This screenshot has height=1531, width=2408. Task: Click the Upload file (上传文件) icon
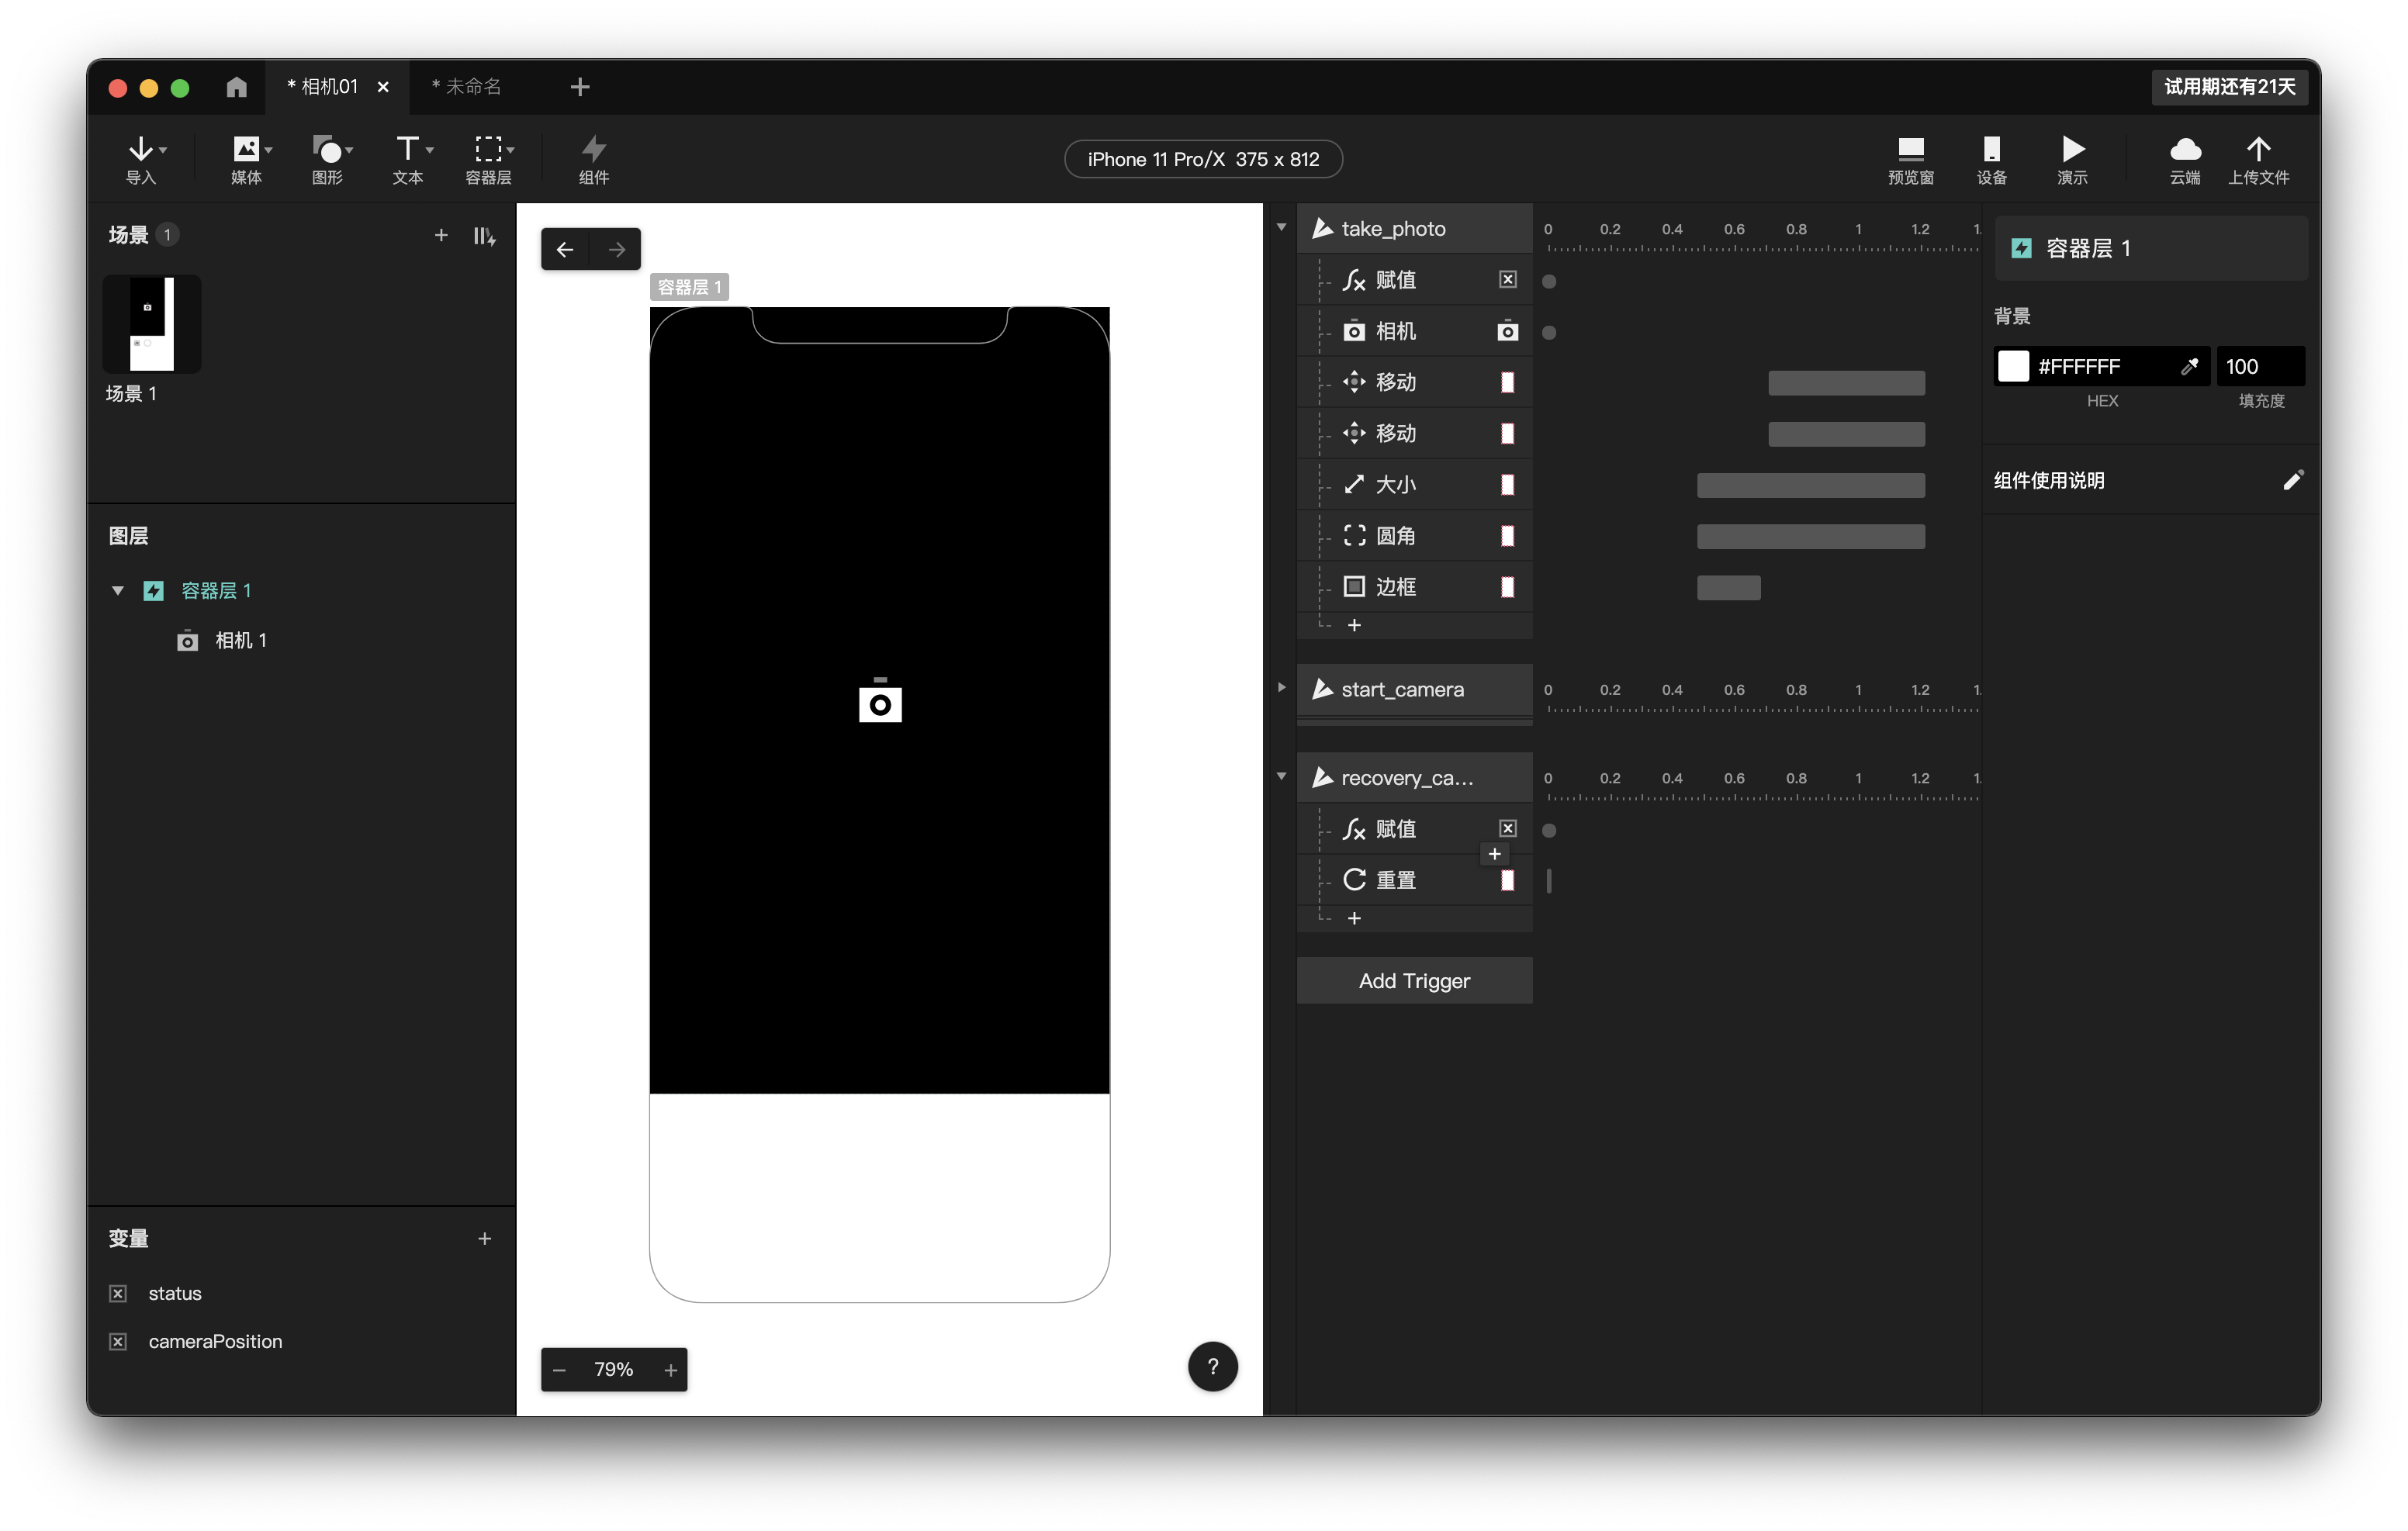2258,151
